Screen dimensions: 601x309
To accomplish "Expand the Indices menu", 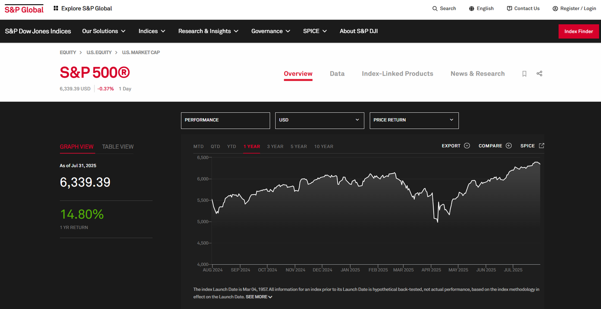I will [152, 31].
